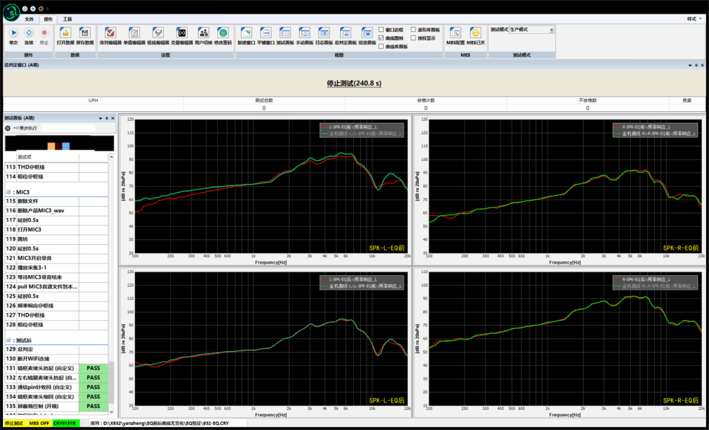Click the 单步执行 single-step button
Screen dimensions: 709x430
25,128
